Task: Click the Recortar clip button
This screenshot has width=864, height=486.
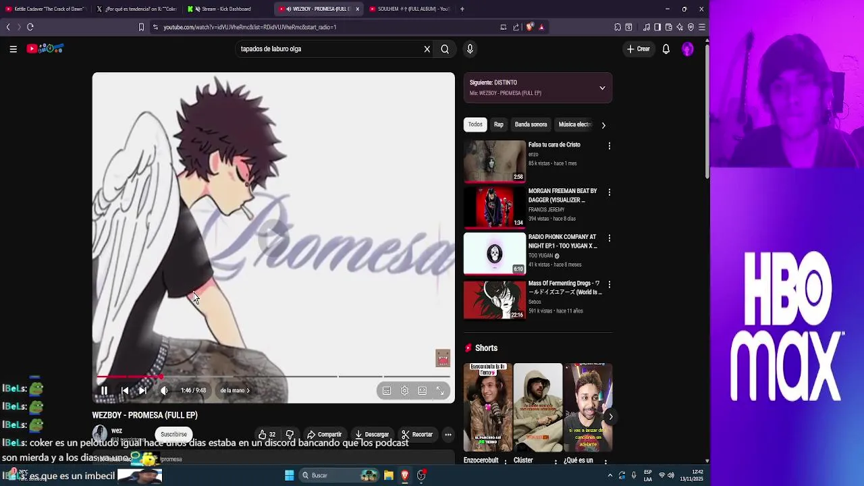Action: (416, 434)
